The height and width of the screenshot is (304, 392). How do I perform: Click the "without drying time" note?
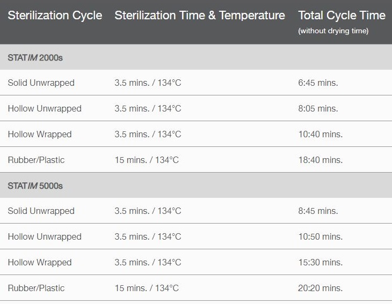[x=333, y=31]
